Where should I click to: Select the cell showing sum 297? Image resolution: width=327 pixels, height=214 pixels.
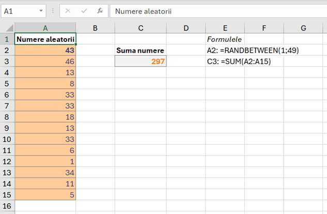tap(141, 62)
